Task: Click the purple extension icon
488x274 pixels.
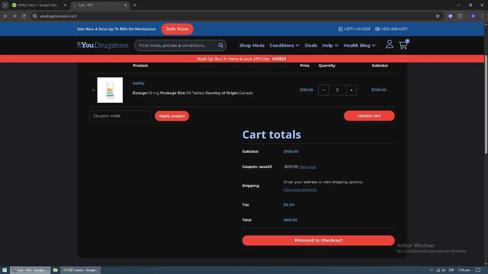Action: 450,16
